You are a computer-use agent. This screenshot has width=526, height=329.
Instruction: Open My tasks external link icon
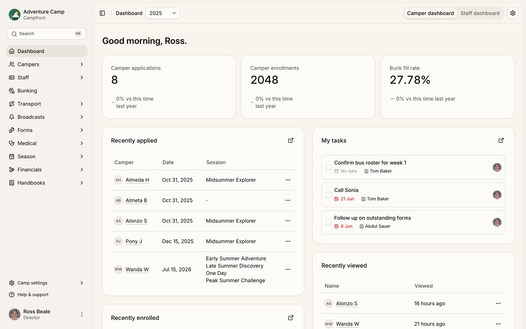(501, 140)
